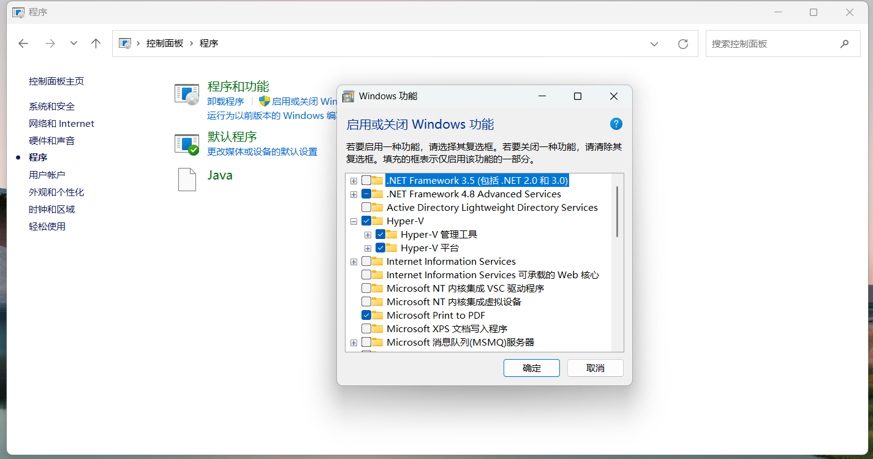Click 程序 in the breadcrumb path

tap(209, 44)
